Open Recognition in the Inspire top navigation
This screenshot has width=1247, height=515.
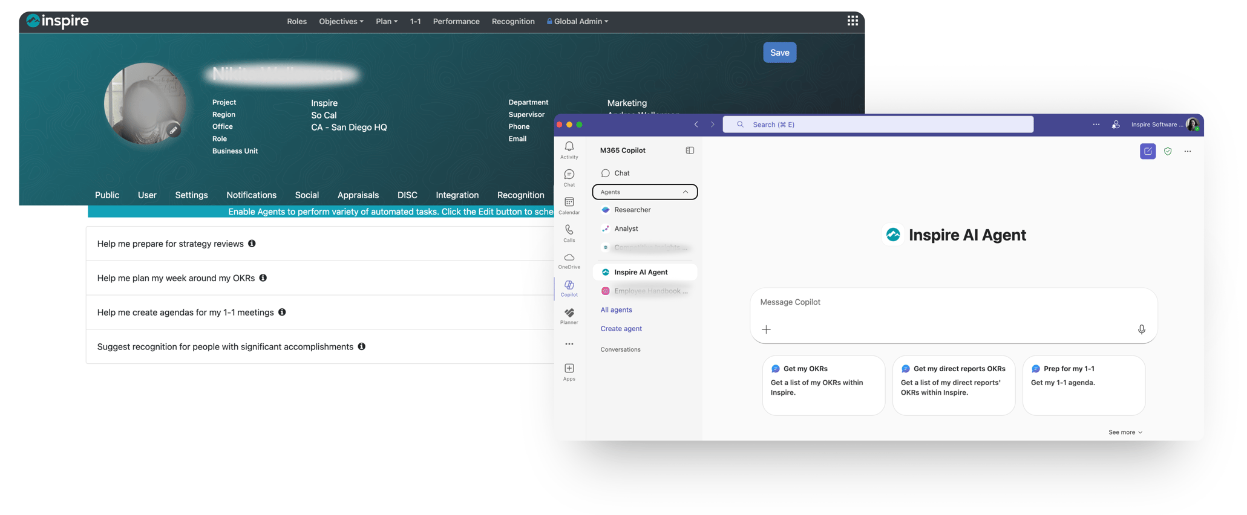point(513,21)
